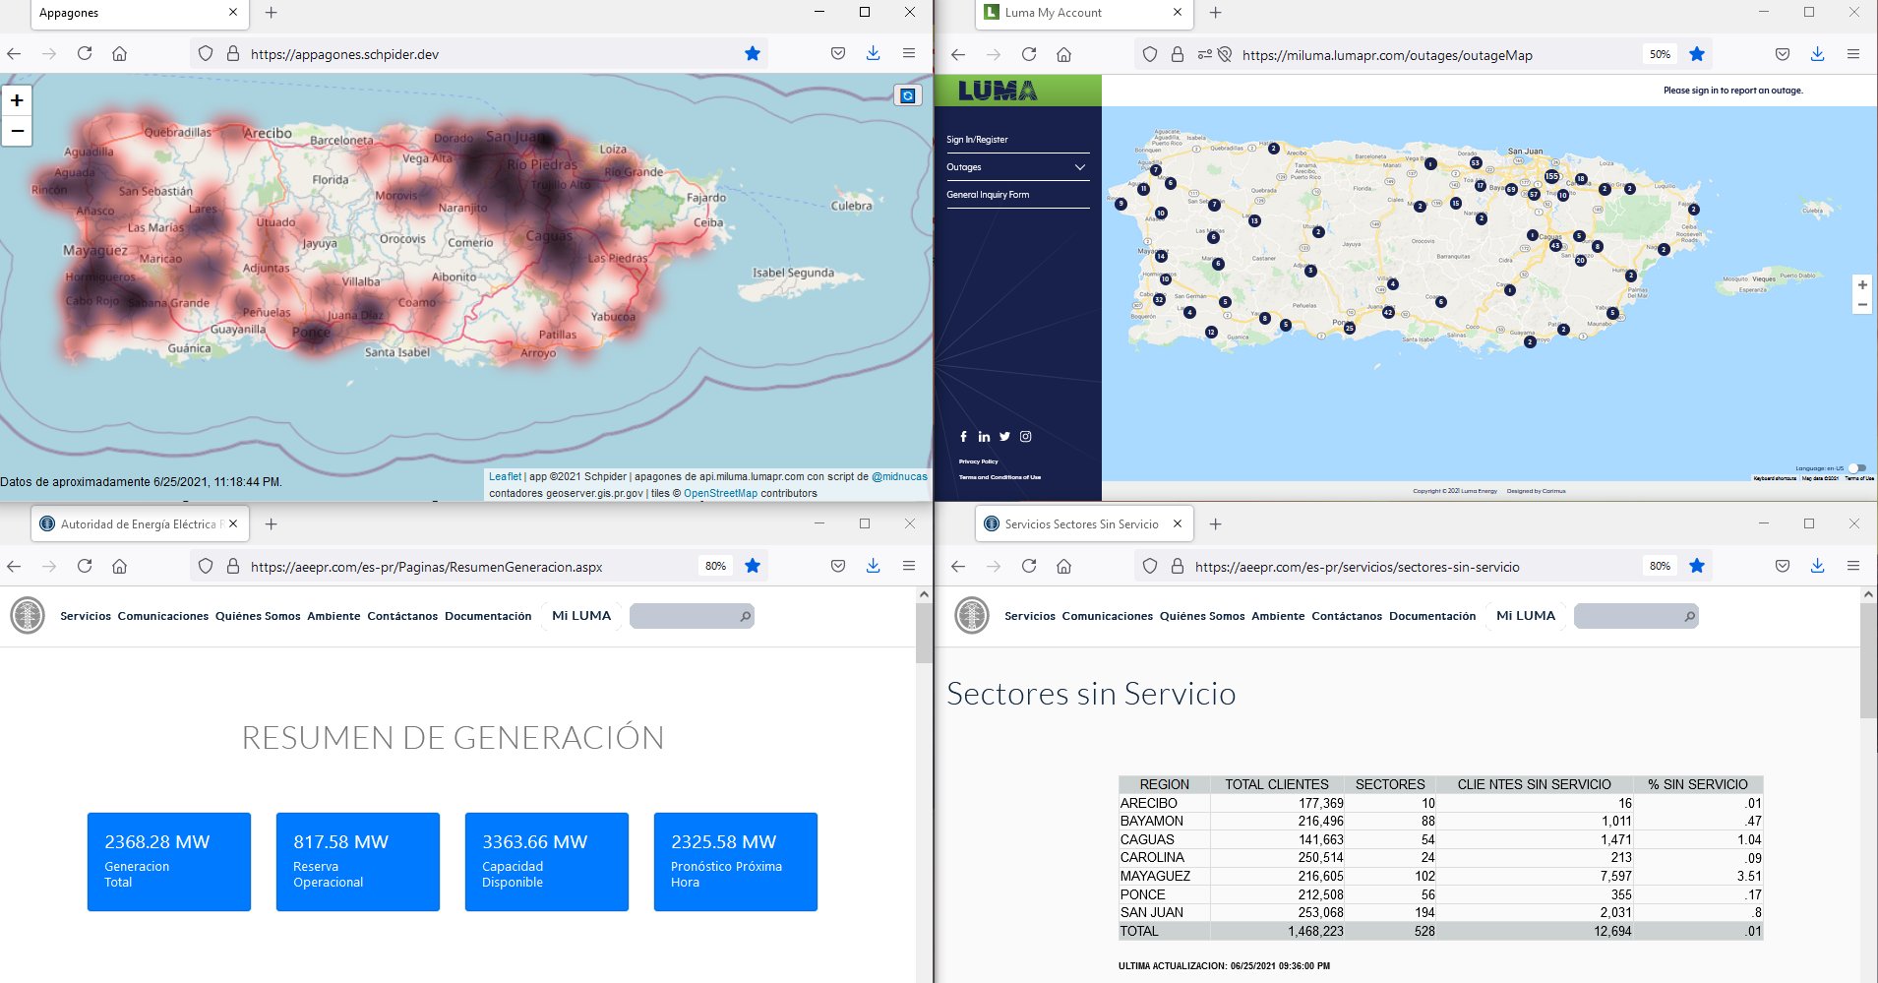Open Servicios menu on Resumen de Generación page

click(86, 616)
